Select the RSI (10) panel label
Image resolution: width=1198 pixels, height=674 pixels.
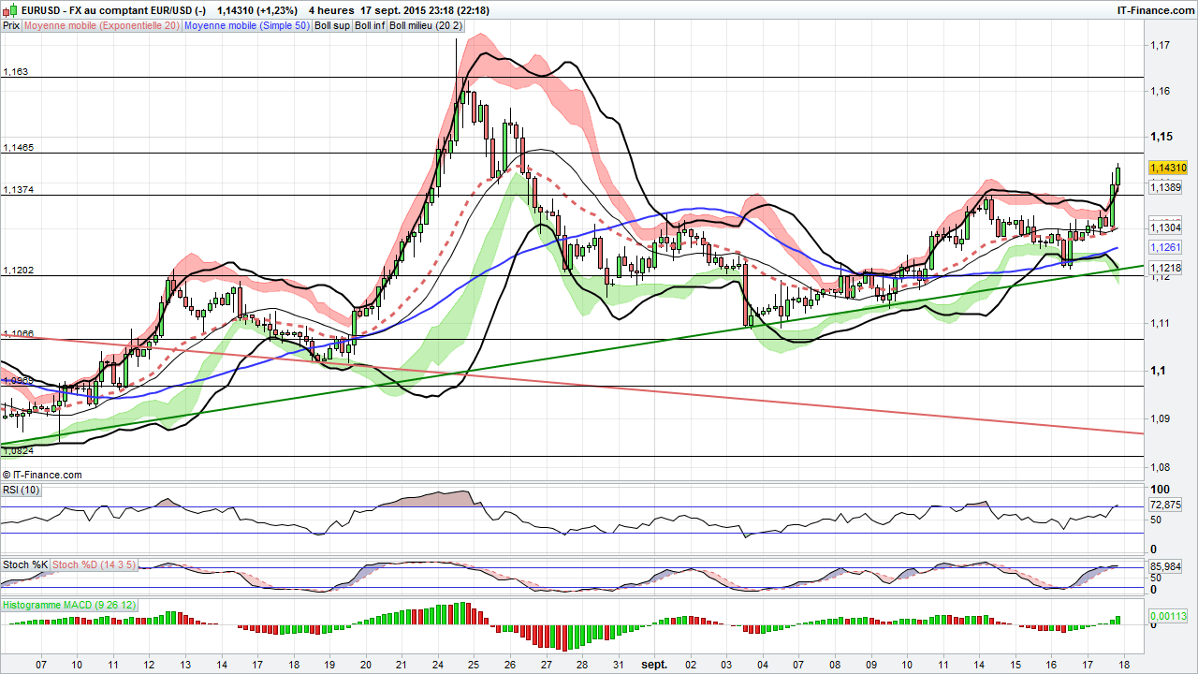click(x=21, y=490)
